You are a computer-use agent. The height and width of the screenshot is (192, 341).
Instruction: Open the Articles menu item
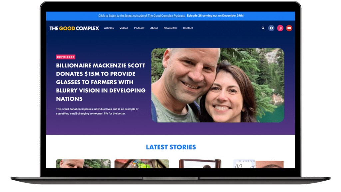coord(109,28)
